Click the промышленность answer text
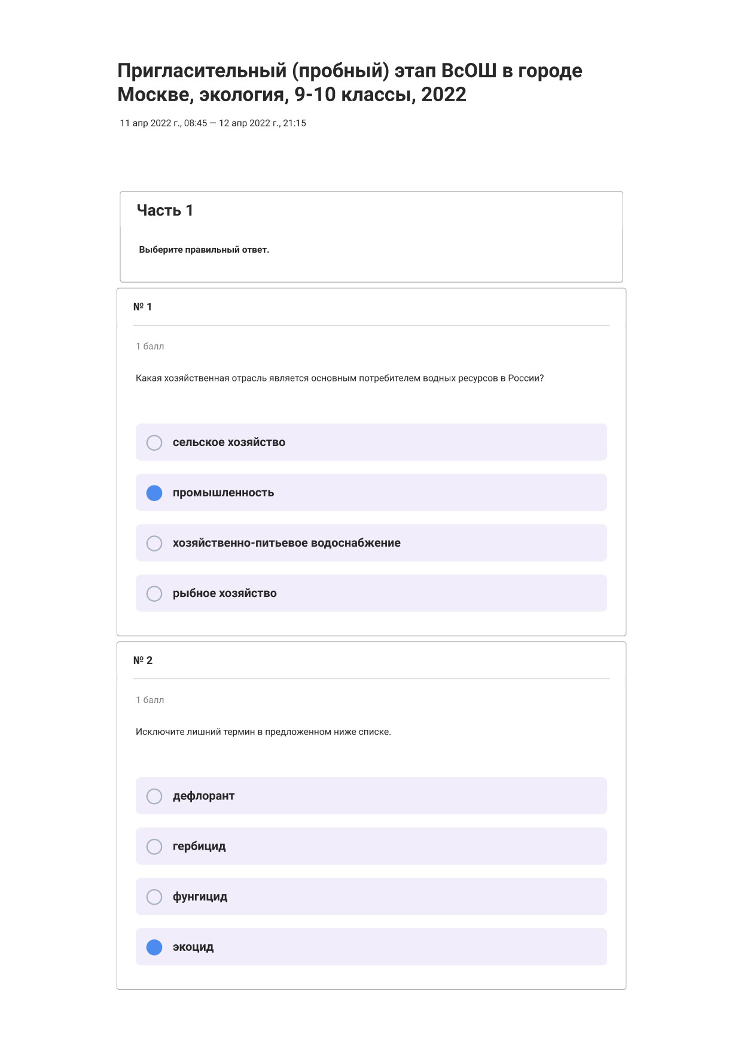The image size is (741, 1049). [223, 493]
